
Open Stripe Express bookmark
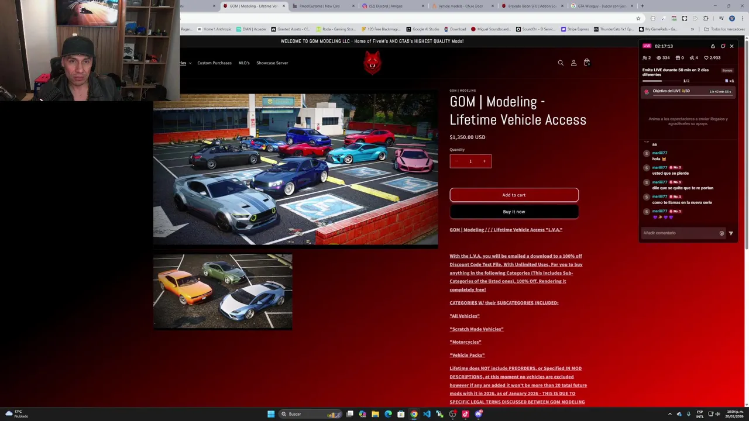tap(575, 29)
